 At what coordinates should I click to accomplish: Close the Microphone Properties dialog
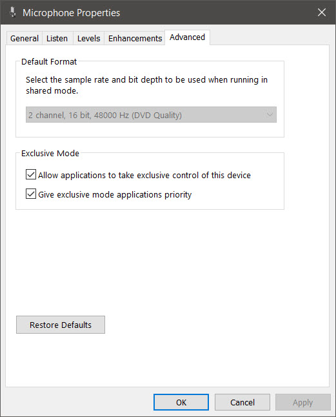click(x=322, y=12)
